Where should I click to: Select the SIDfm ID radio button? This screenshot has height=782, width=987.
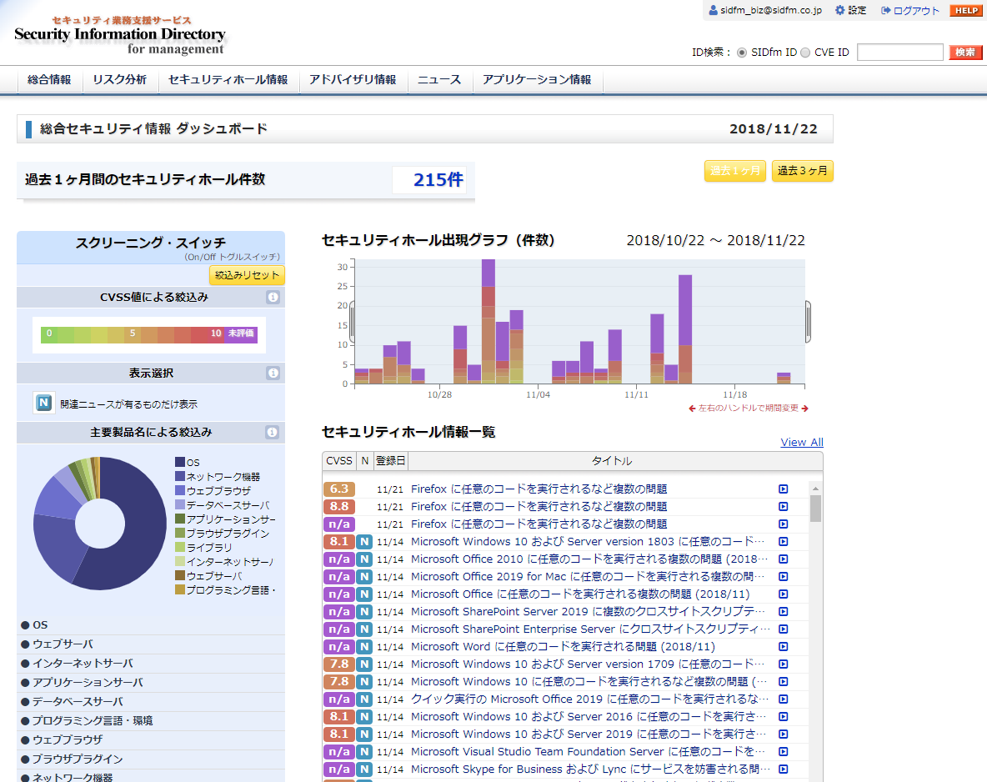pyautogui.click(x=742, y=53)
